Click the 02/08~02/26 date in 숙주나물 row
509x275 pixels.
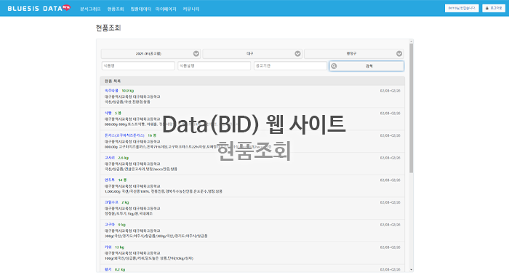coord(390,91)
